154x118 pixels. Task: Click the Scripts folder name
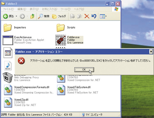71,27
